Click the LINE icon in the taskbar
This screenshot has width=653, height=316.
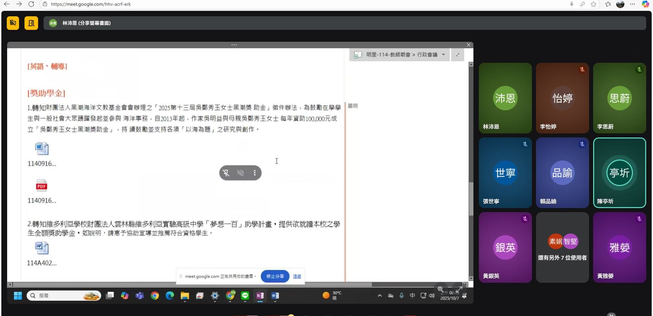245,296
